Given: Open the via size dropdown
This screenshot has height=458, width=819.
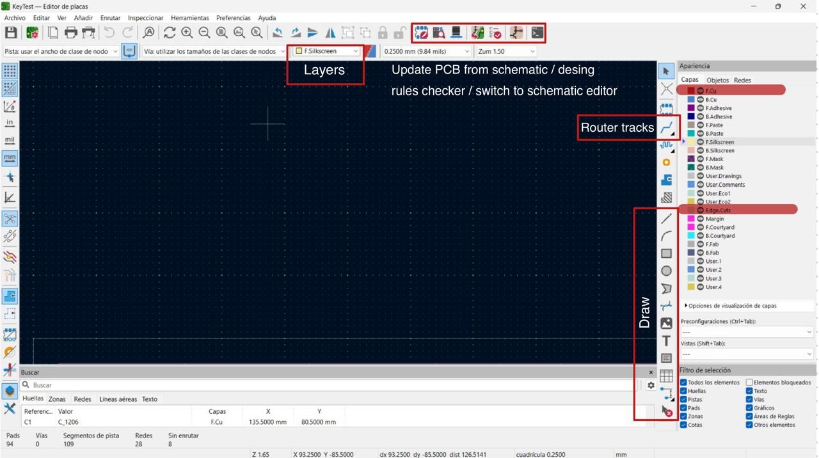Looking at the screenshot, I should [214, 51].
